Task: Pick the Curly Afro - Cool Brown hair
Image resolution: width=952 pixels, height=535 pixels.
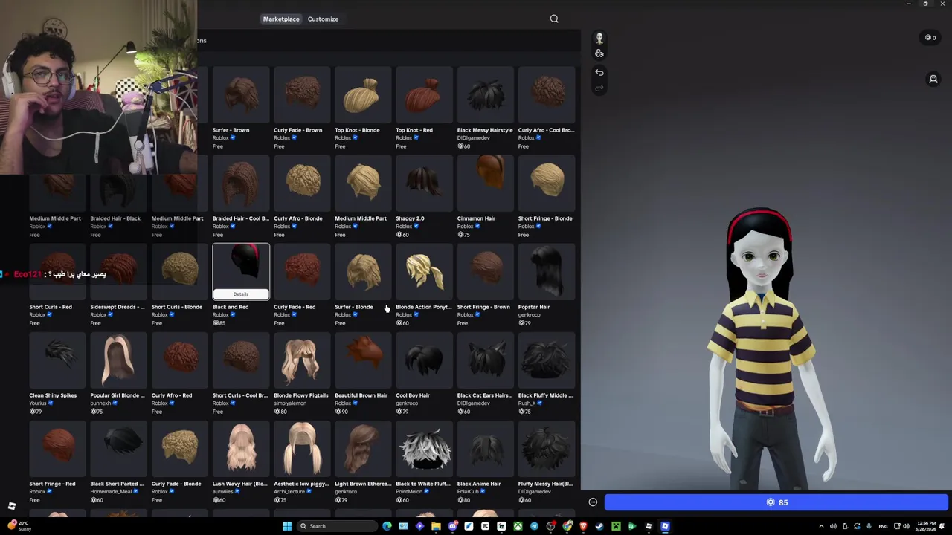Action: (x=546, y=108)
